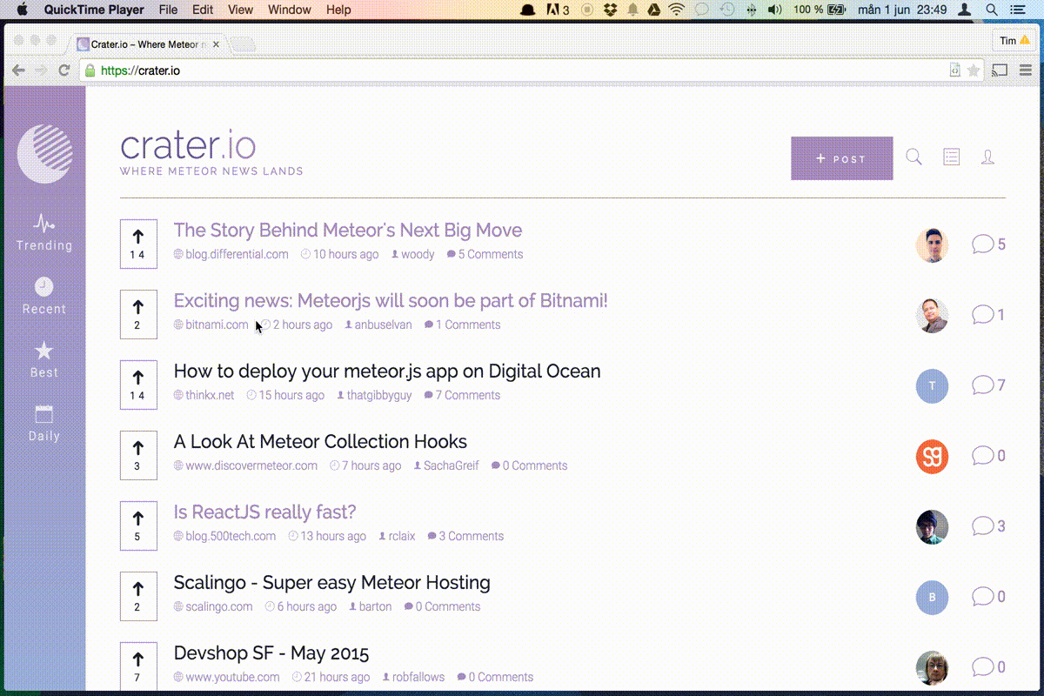Open the Window menu
The width and height of the screenshot is (1044, 696).
click(x=290, y=10)
